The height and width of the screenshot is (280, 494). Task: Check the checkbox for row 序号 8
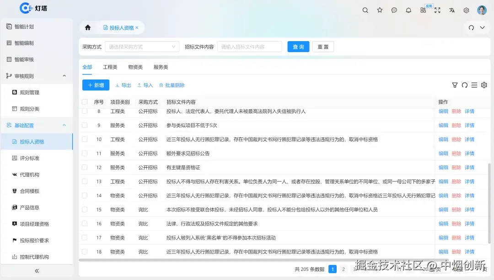pyautogui.click(x=84, y=111)
